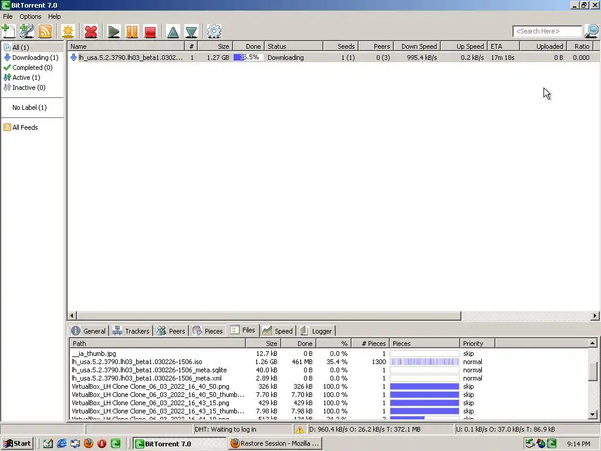
Task: Click the Search Here input field
Action: pyautogui.click(x=548, y=31)
